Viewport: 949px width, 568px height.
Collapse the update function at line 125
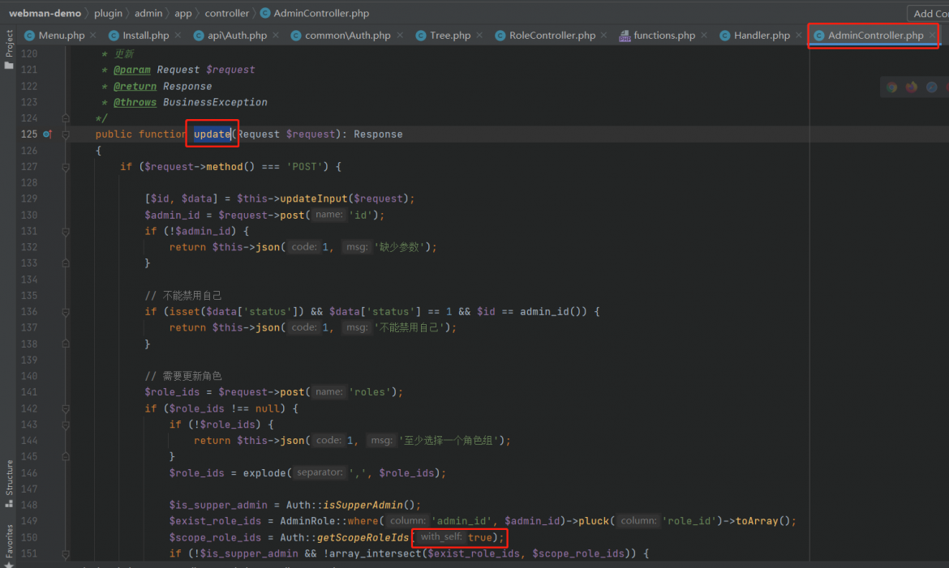tap(66, 135)
